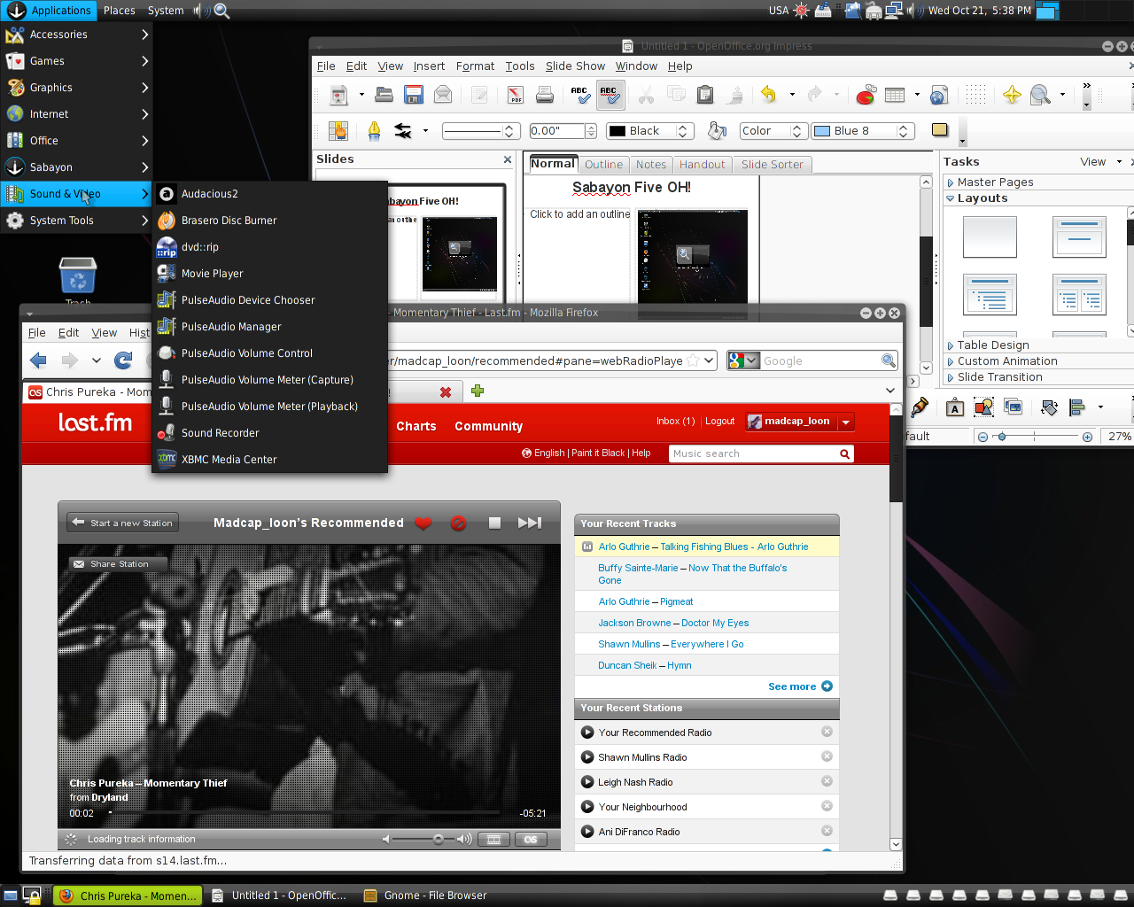Switch to the Slide Sorter tab
Viewport: 1134px width, 907px height.
tap(772, 165)
